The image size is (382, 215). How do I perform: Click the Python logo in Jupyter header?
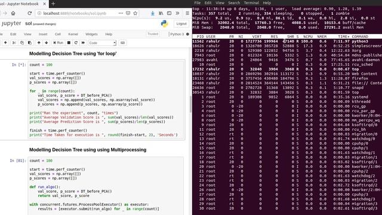(x=165, y=23)
